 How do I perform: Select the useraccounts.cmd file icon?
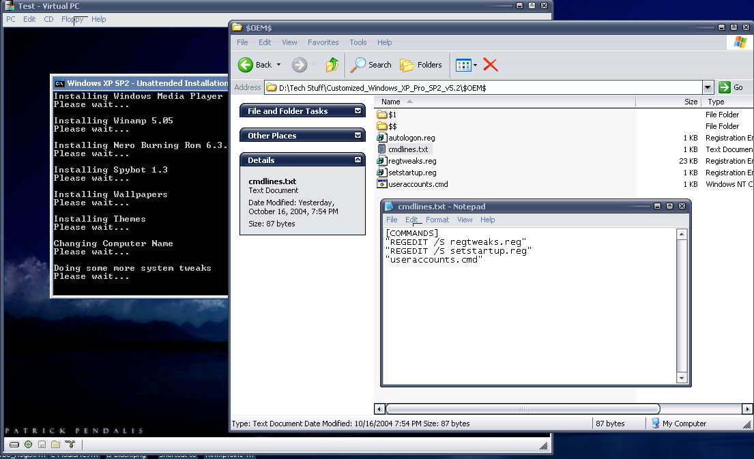tap(382, 183)
